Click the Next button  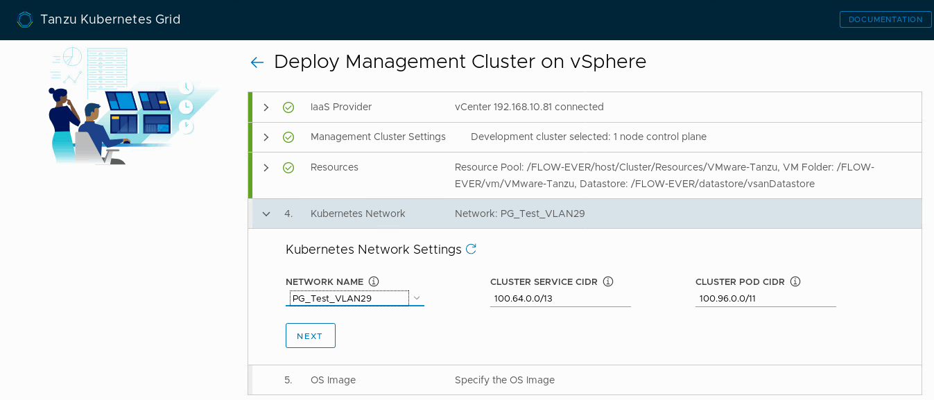tap(311, 336)
